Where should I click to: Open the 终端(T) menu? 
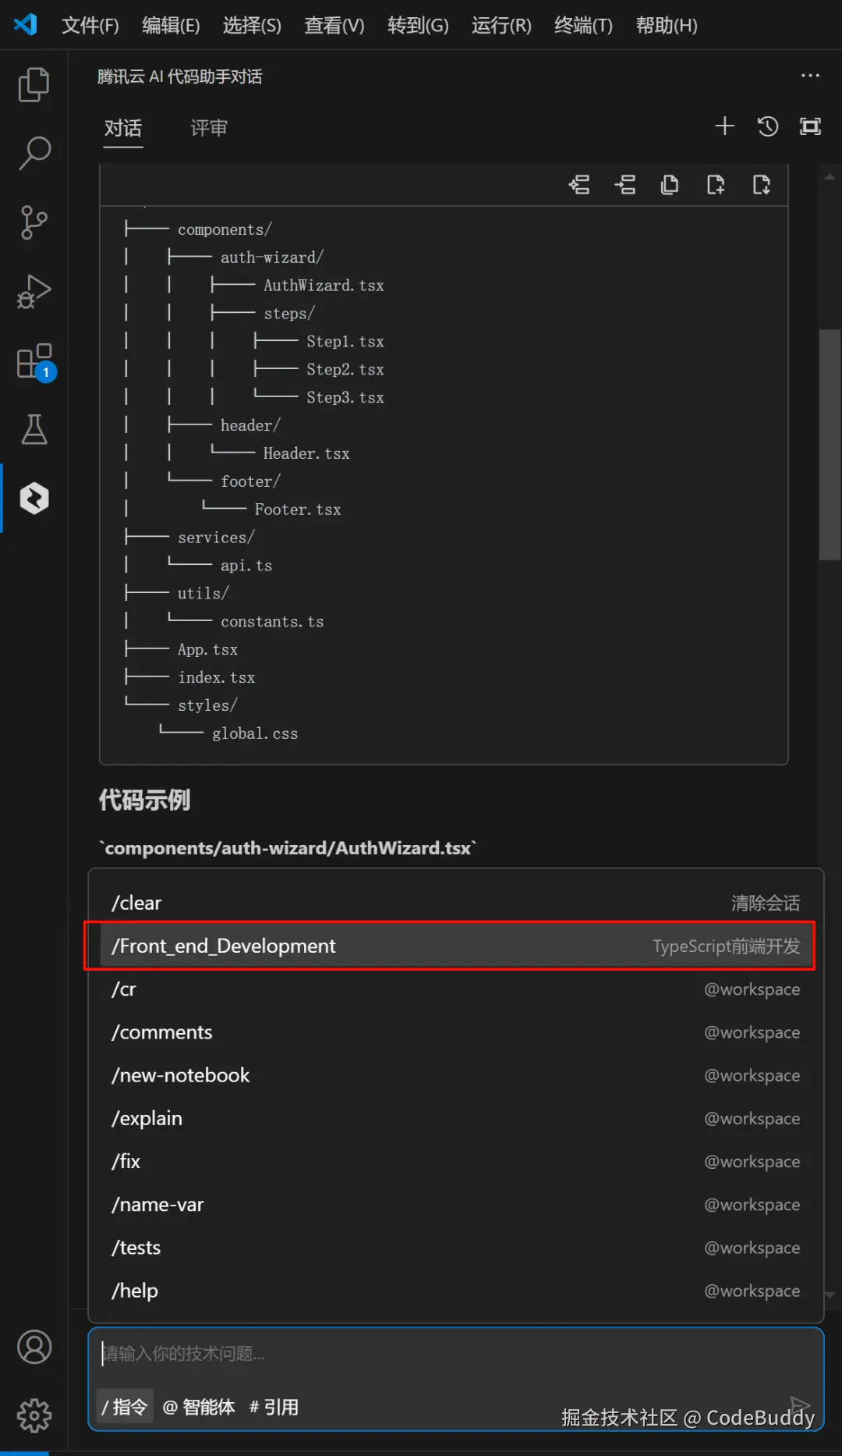pyautogui.click(x=583, y=26)
